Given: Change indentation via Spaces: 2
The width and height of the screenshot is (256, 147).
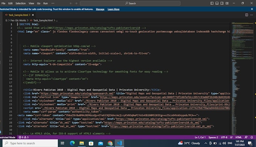Looking at the screenshot, I should coord(213,137).
